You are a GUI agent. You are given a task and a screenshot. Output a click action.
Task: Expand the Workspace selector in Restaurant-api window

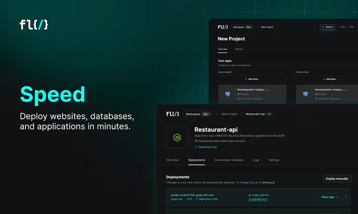click(198, 114)
